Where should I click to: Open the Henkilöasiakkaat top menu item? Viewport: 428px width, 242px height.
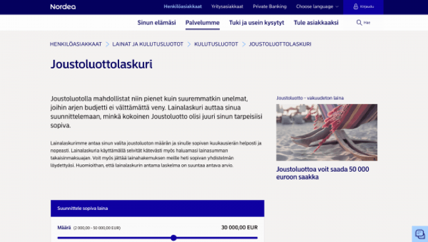tap(182, 7)
